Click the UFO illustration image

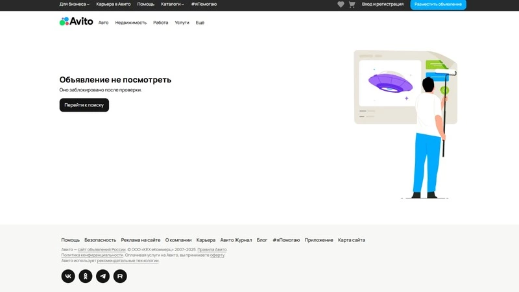391,82
